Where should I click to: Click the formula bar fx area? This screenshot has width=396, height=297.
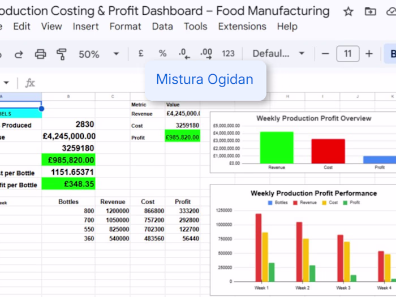tap(30, 83)
